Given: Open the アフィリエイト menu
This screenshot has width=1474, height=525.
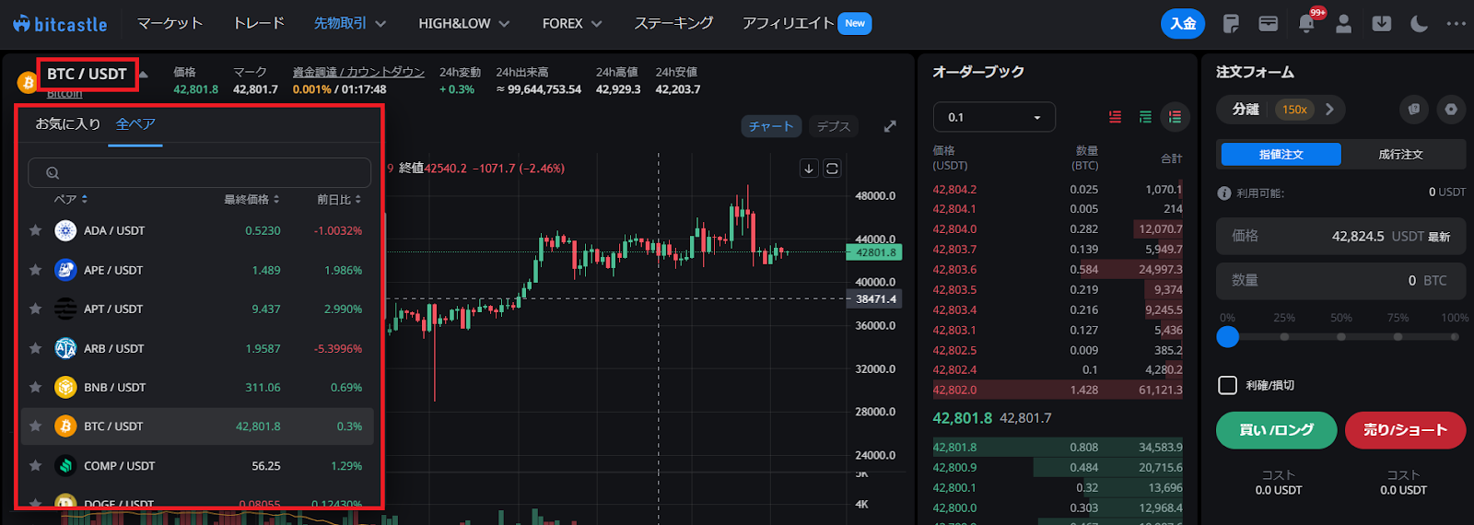Looking at the screenshot, I should 789,23.
